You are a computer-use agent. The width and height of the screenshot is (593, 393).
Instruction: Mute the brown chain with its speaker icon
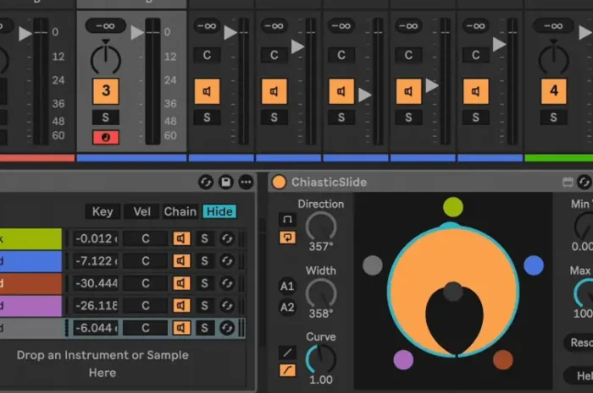coord(181,283)
